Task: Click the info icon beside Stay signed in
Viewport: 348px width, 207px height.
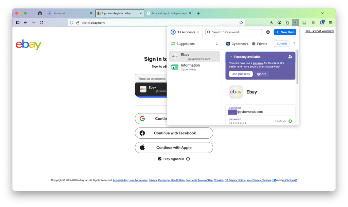Action: click(x=188, y=159)
